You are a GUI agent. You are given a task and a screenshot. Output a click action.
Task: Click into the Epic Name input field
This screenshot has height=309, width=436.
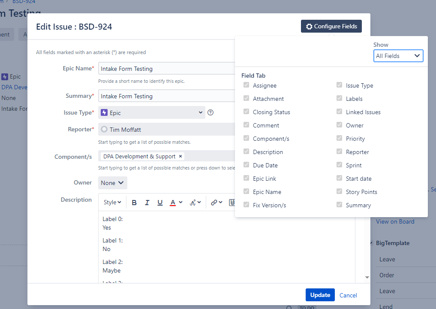(x=167, y=69)
